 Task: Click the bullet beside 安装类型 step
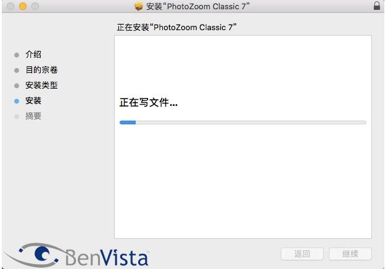[x=17, y=86]
